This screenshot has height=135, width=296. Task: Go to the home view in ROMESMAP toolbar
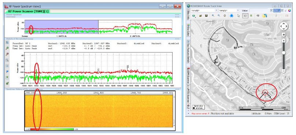point(225,16)
